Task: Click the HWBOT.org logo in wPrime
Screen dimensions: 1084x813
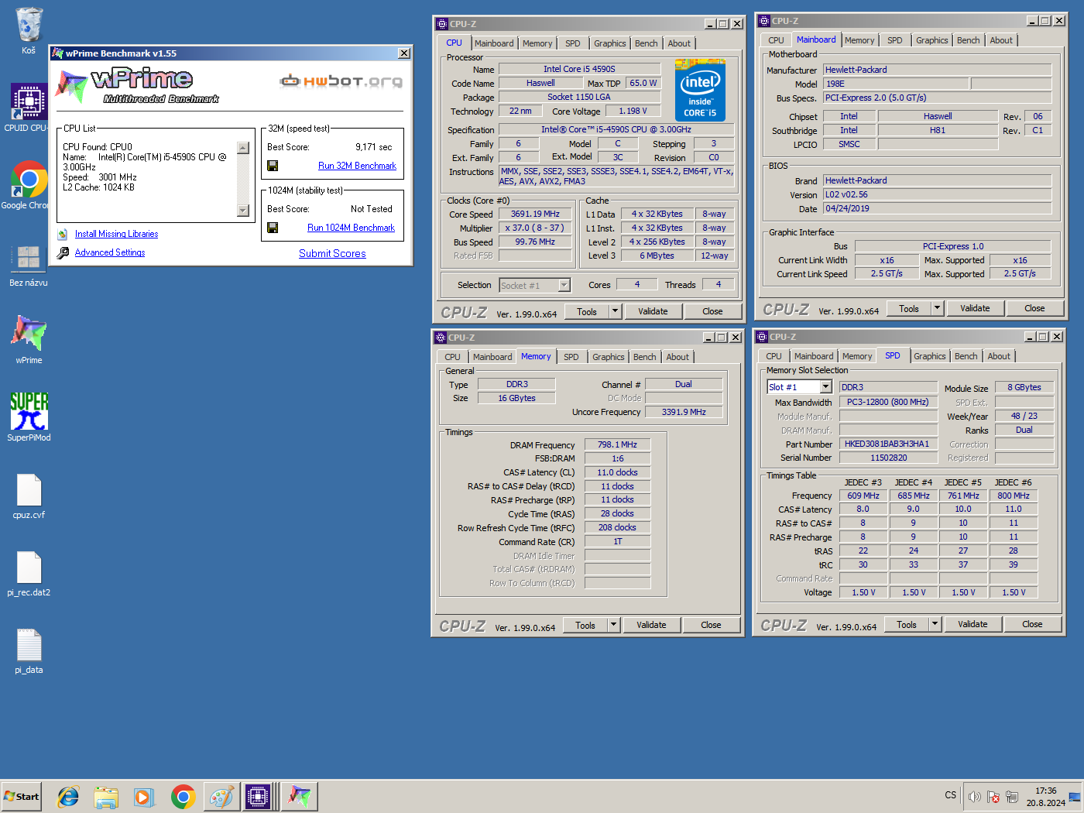Action: point(341,81)
